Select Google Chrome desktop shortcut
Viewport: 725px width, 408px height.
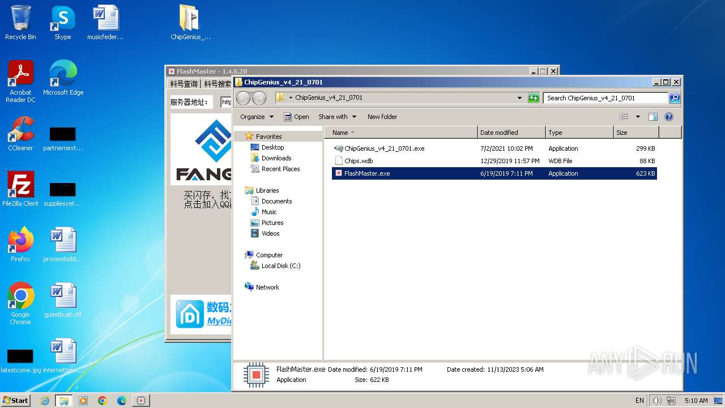pyautogui.click(x=20, y=304)
